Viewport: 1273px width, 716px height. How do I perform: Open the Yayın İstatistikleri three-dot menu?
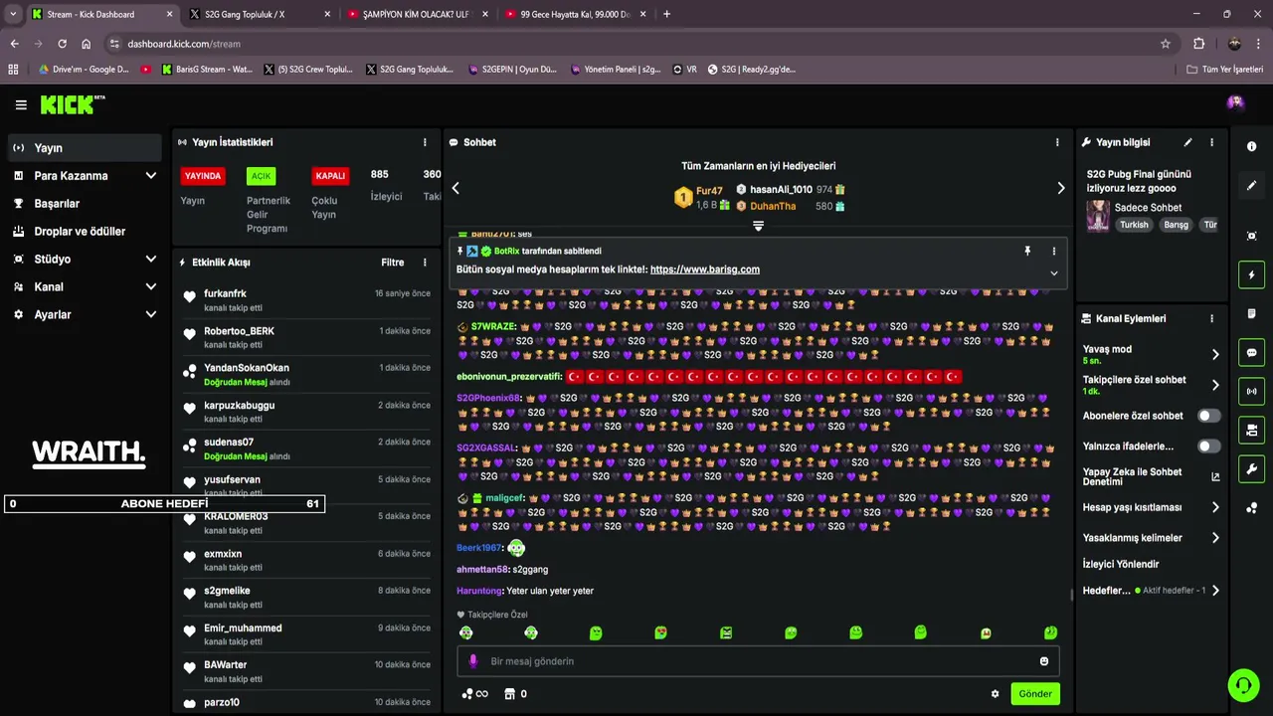[425, 142]
